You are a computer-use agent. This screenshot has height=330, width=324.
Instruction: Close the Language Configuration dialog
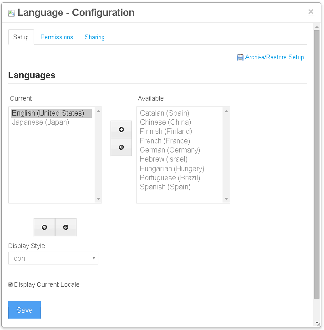pyautogui.click(x=311, y=12)
